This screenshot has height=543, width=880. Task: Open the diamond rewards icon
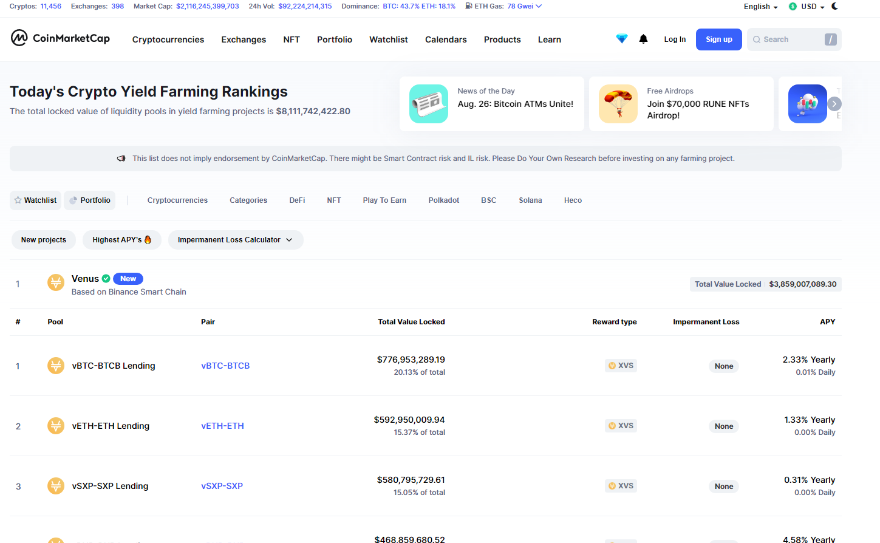click(x=621, y=39)
